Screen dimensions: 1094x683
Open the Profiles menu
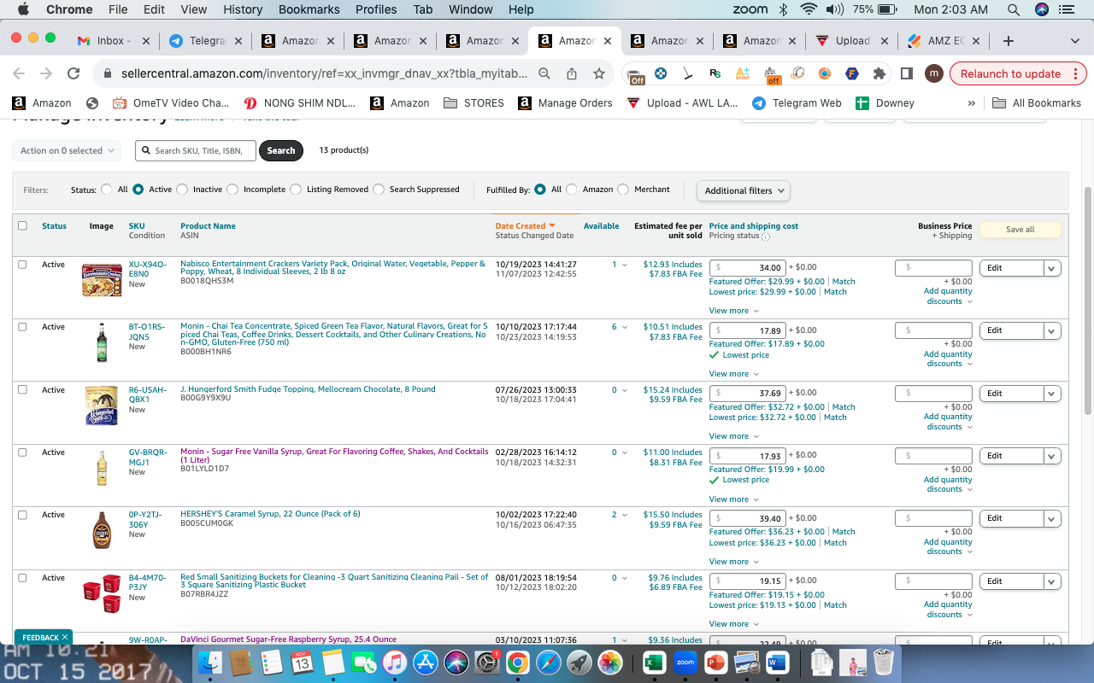click(x=376, y=9)
